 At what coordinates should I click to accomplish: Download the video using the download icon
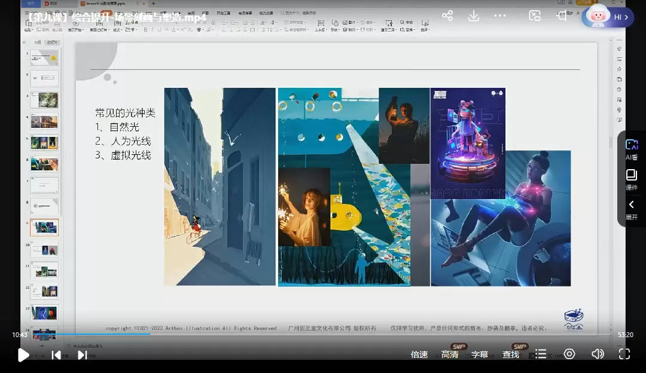pos(474,16)
